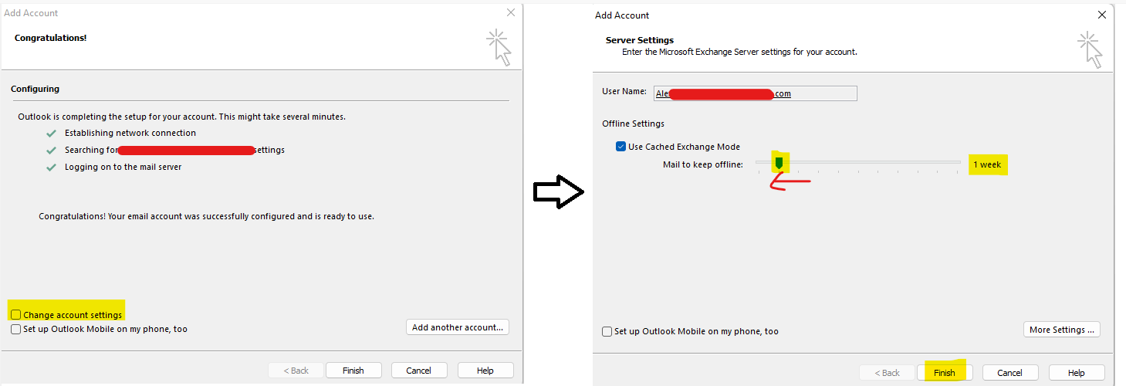1126x386 pixels.
Task: Click Help in the Server Settings dialog
Action: tap(1077, 373)
